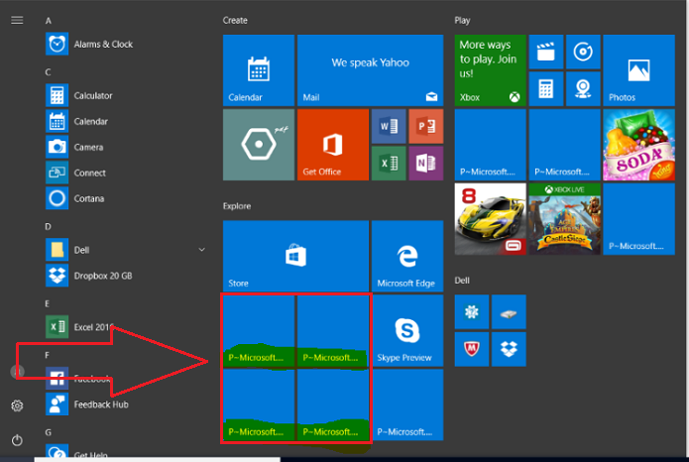This screenshot has width=689, height=462.
Task: Open the webcam Camera tile in Play
Action: pos(583,89)
